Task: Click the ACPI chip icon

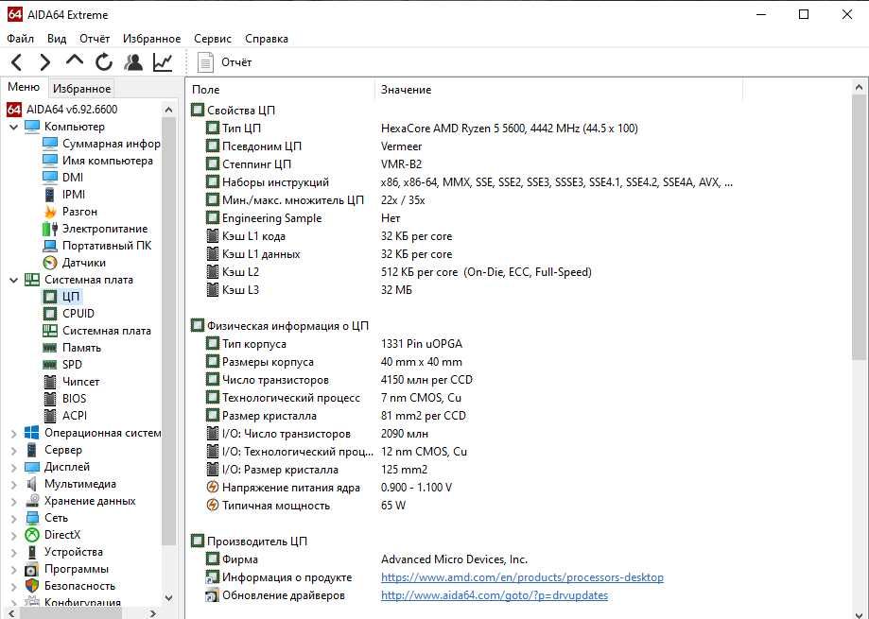Action: 50,416
